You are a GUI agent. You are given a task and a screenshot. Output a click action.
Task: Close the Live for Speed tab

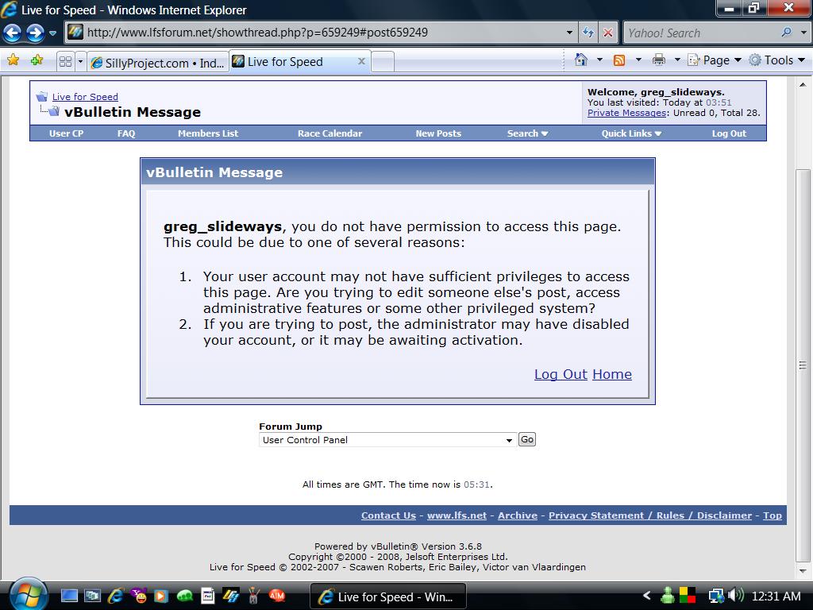pyautogui.click(x=361, y=61)
